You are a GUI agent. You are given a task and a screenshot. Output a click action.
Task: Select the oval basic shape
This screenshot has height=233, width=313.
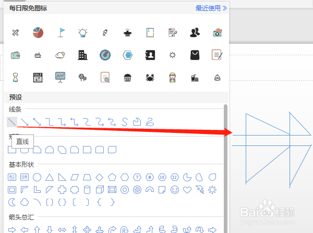tap(37, 177)
